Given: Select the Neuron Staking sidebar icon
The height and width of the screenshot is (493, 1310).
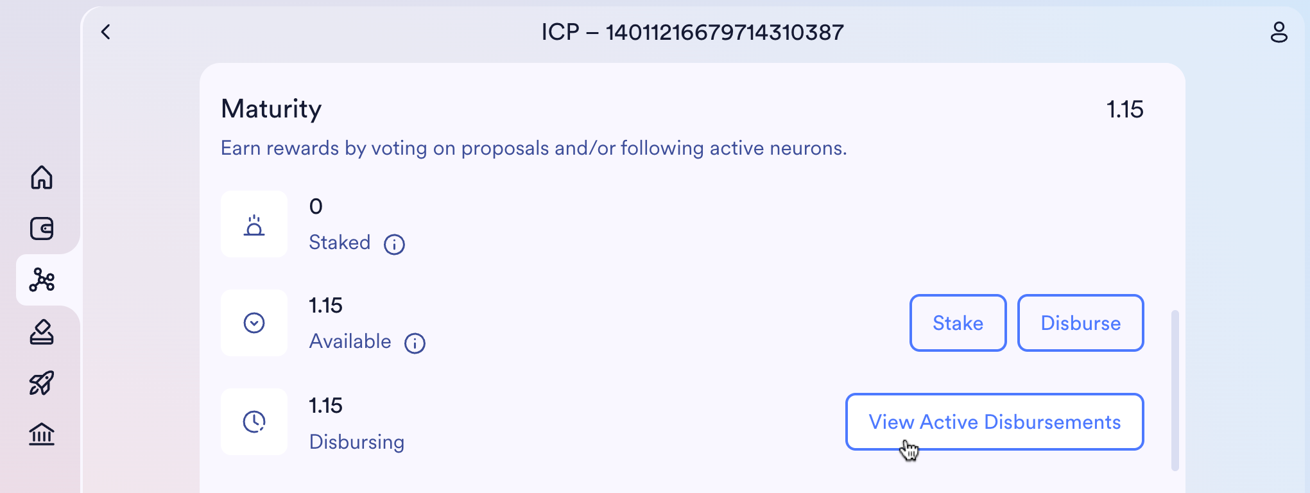Looking at the screenshot, I should click(x=41, y=280).
